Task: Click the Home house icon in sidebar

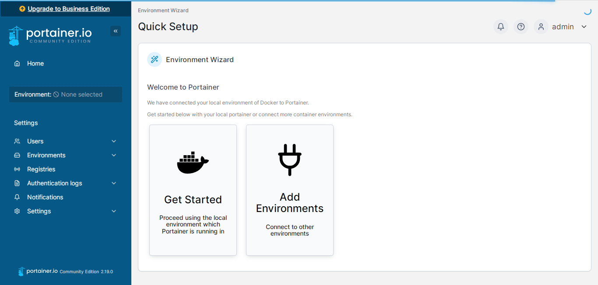Action: 17,63
